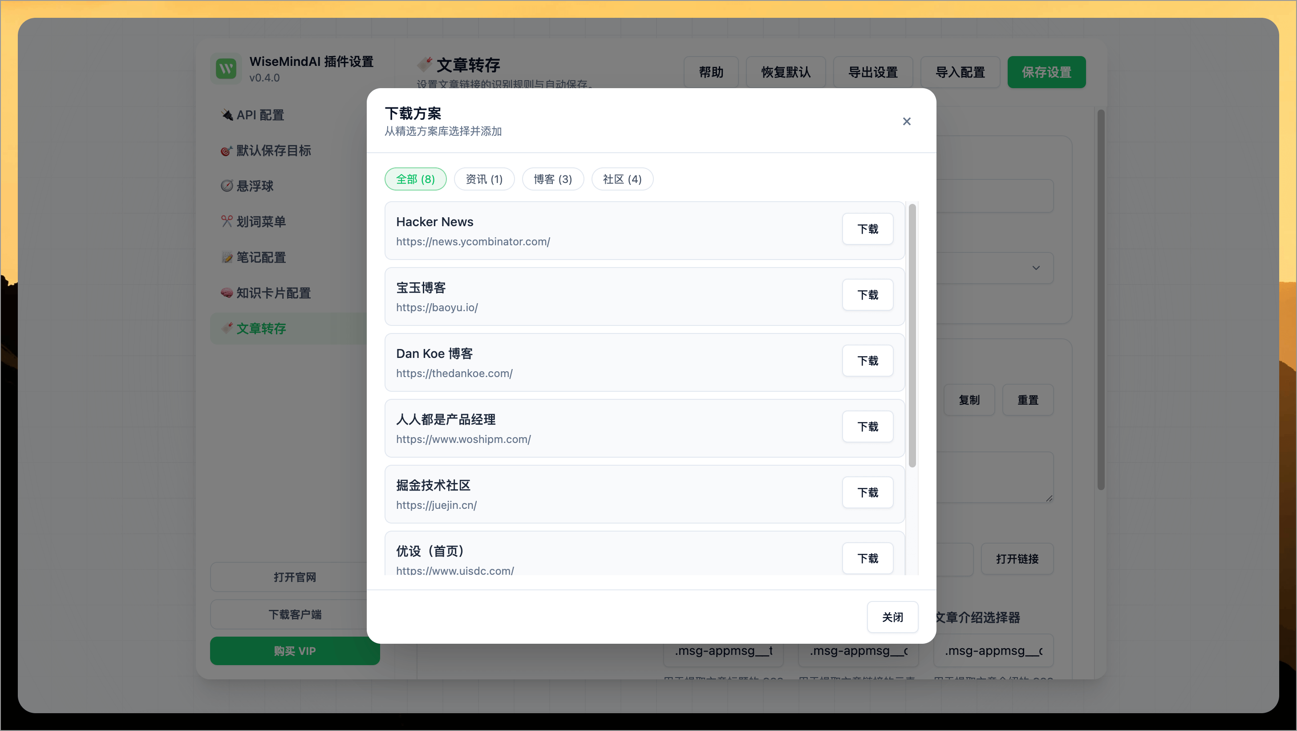
Task: Click 恢复默认 to restore defaults
Action: click(786, 72)
